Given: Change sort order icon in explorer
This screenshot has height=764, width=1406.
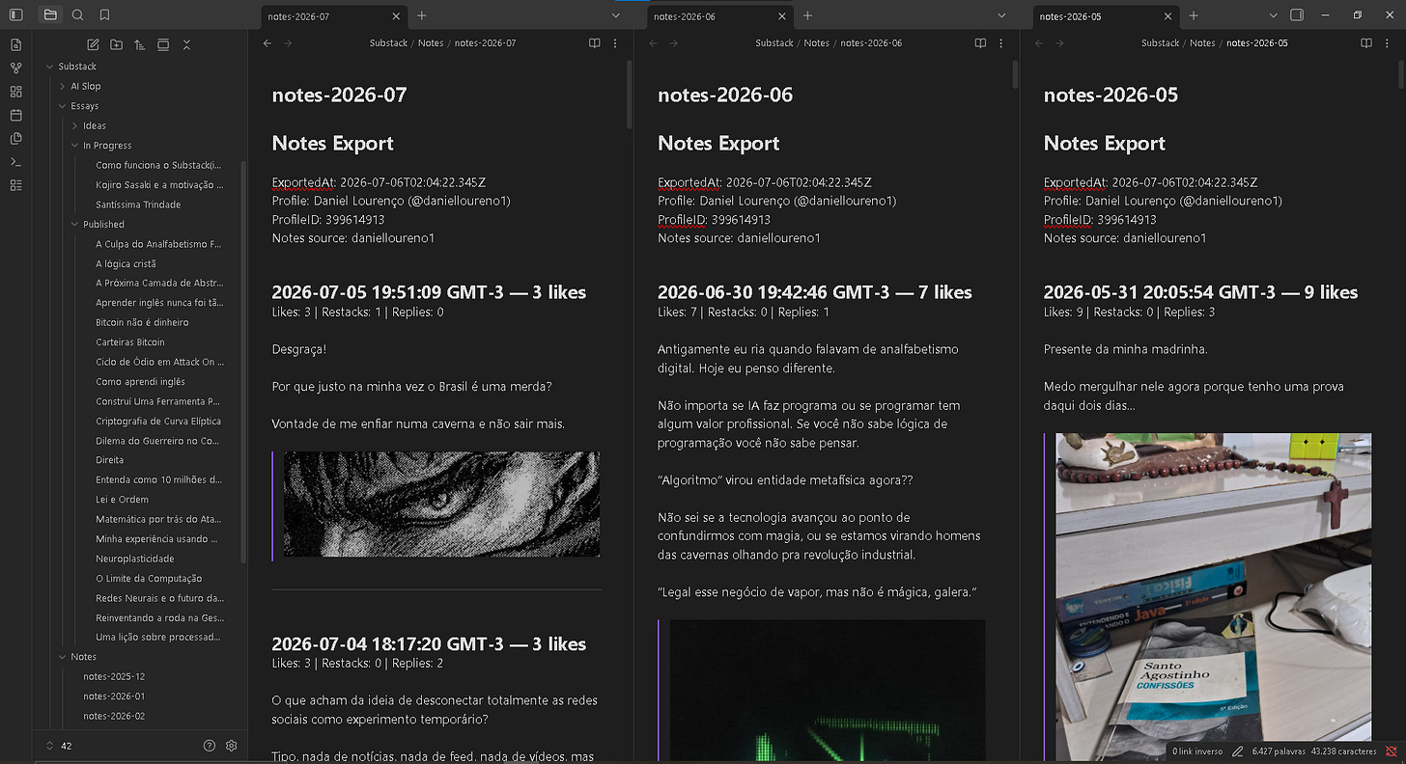Looking at the screenshot, I should click(139, 44).
